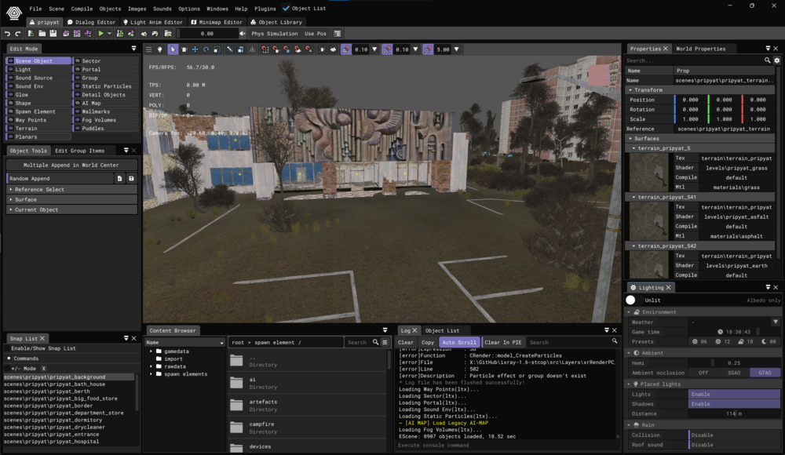
Task: Open the Weather dropdown
Action: click(776, 322)
